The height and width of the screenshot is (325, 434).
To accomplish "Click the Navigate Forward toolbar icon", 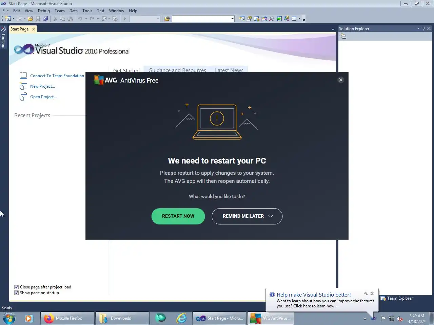I will pyautogui.click(x=115, y=19).
